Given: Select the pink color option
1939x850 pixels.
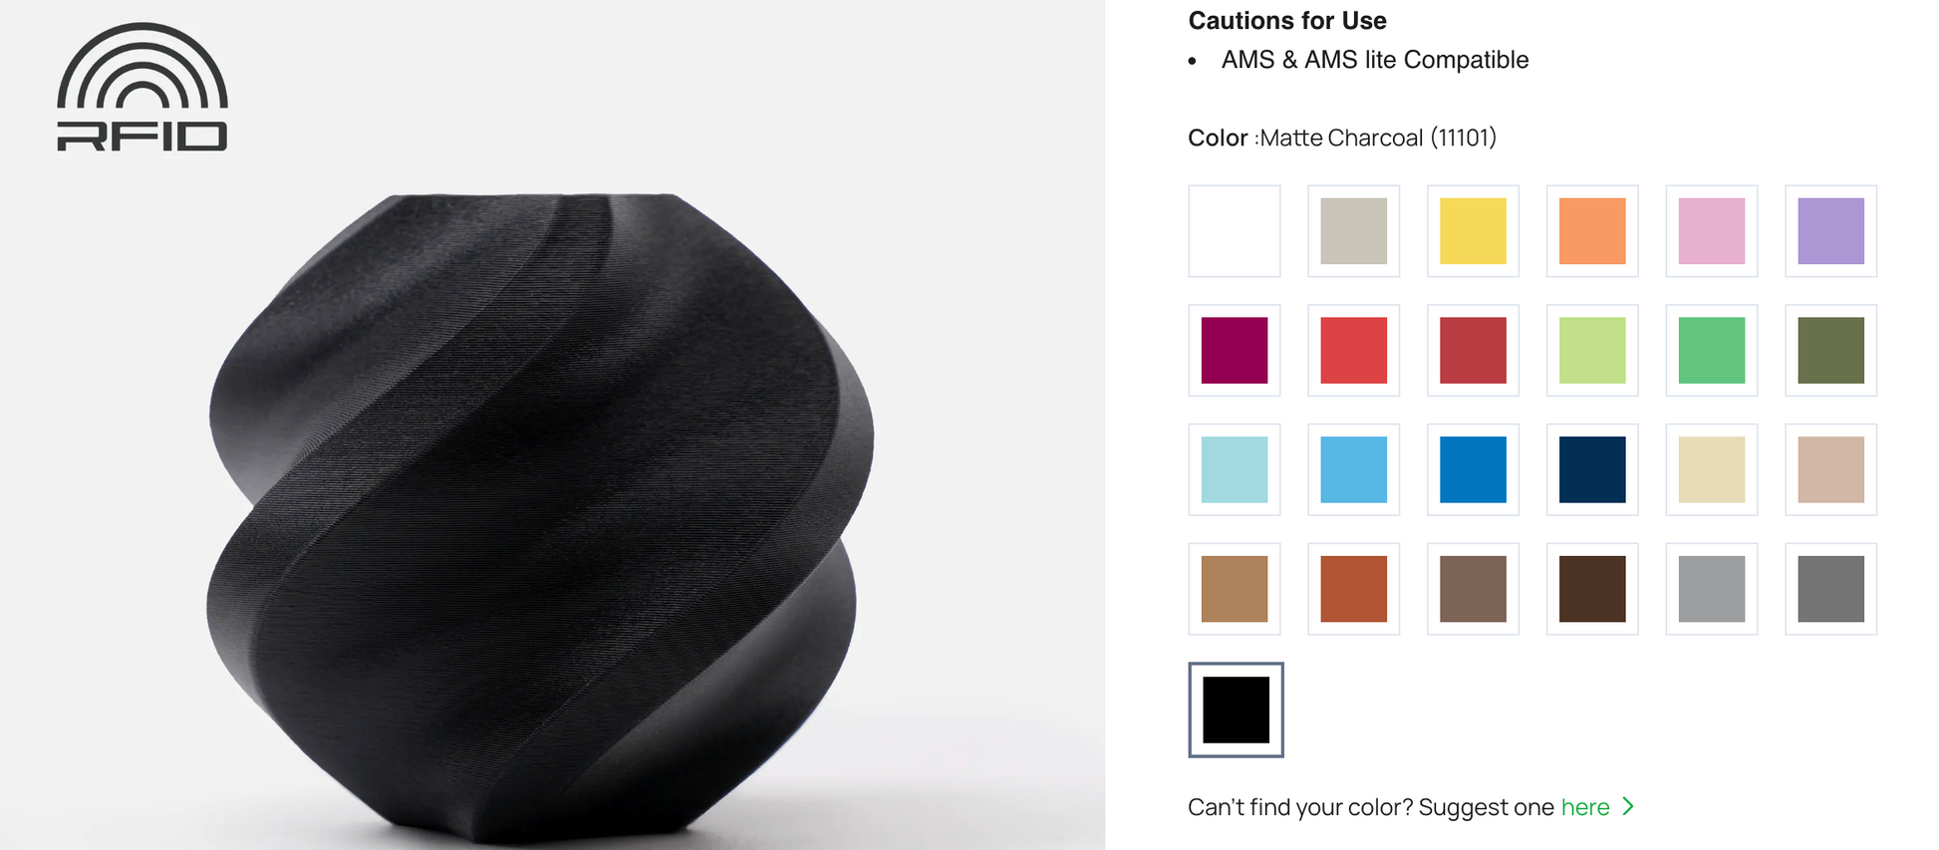Looking at the screenshot, I should 1712,231.
